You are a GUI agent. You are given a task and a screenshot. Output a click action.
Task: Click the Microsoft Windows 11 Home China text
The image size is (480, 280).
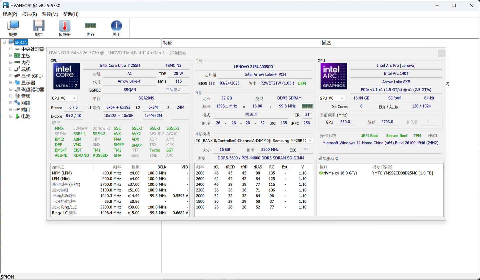pyautogui.click(x=380, y=143)
